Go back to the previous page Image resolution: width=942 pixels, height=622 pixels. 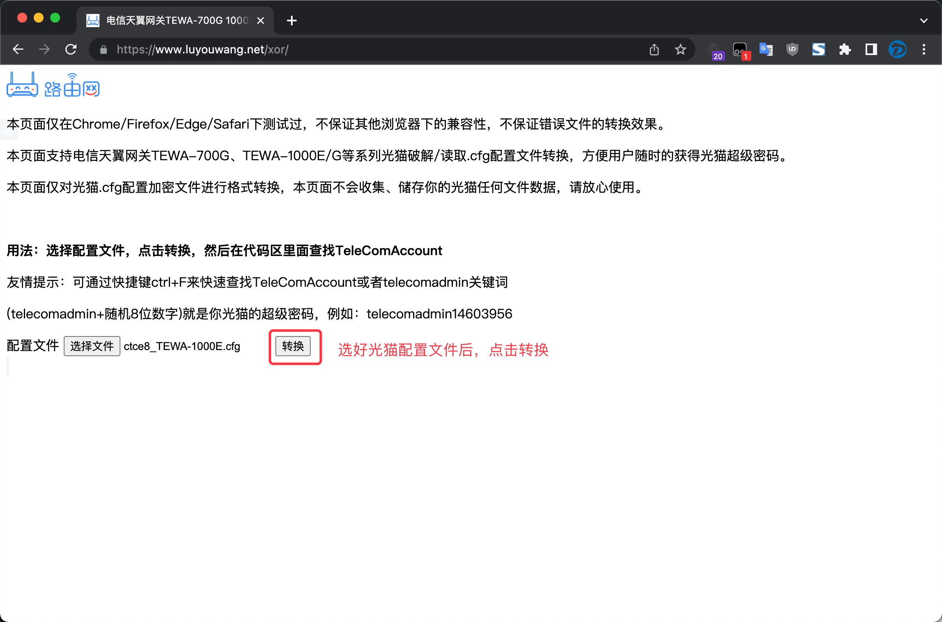[18, 50]
